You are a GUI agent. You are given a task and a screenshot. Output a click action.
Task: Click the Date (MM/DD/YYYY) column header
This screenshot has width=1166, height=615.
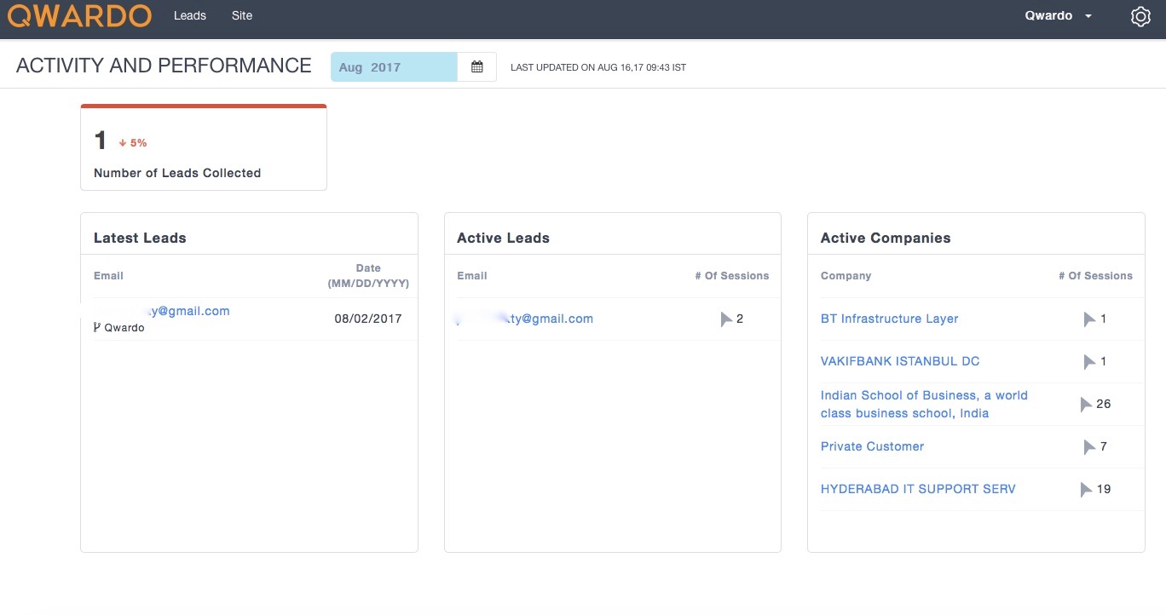coord(368,276)
